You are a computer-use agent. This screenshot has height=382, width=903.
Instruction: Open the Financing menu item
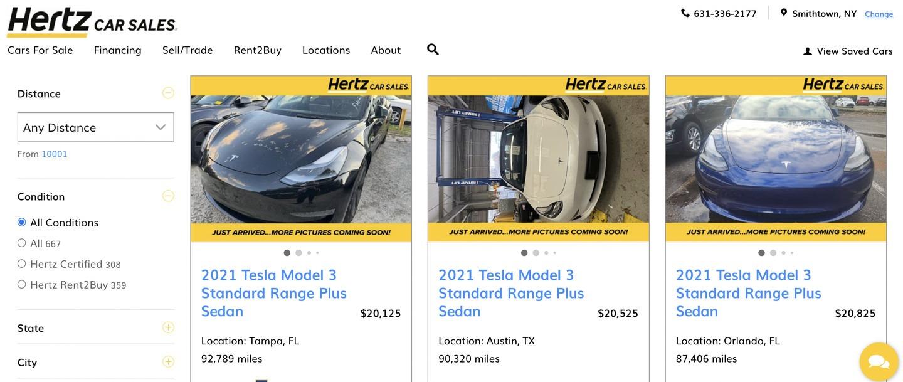[x=118, y=50]
